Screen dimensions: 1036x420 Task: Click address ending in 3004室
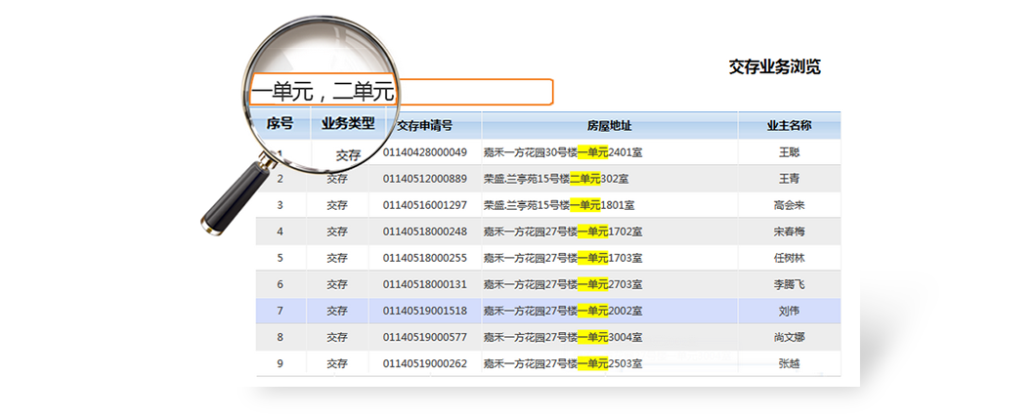[x=563, y=337]
